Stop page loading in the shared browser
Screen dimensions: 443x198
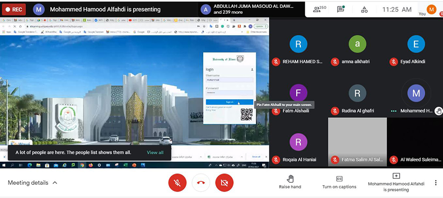(14, 26)
